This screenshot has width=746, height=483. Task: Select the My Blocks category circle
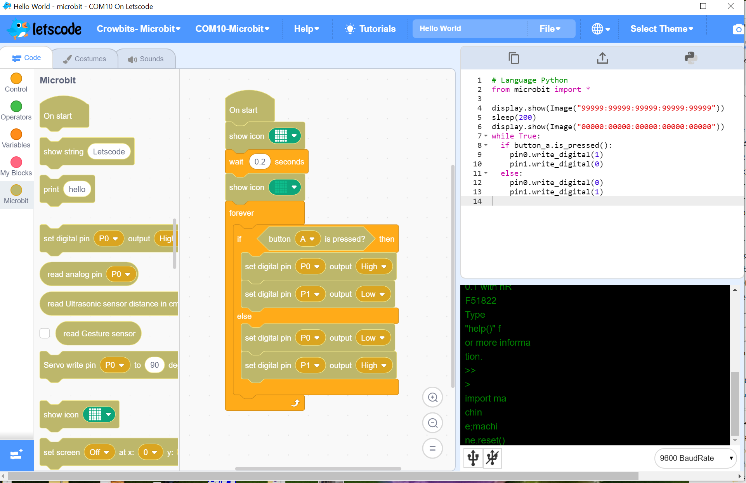[16, 162]
